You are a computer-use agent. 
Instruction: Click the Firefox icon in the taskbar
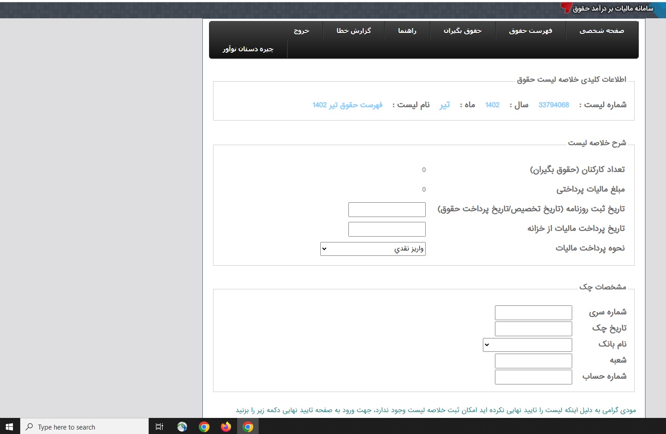tap(226, 427)
